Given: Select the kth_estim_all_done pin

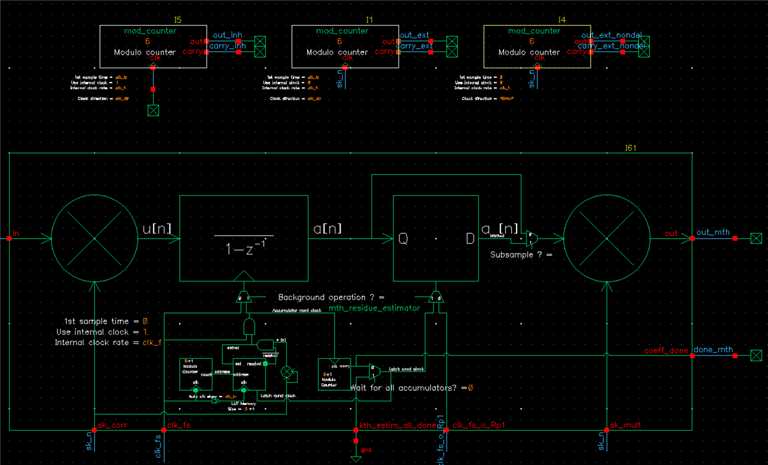Looking at the screenshot, I should 356,430.
